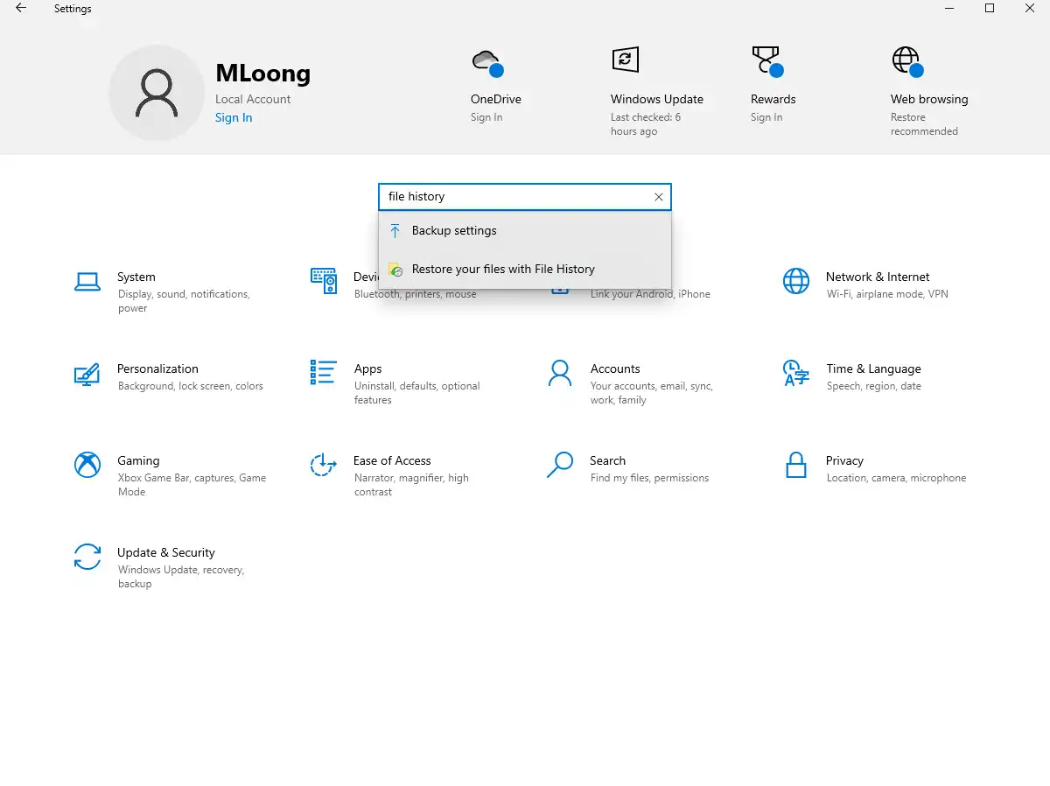This screenshot has width=1050, height=786.
Task: Open the Time & Language clock icon
Action: tap(796, 373)
